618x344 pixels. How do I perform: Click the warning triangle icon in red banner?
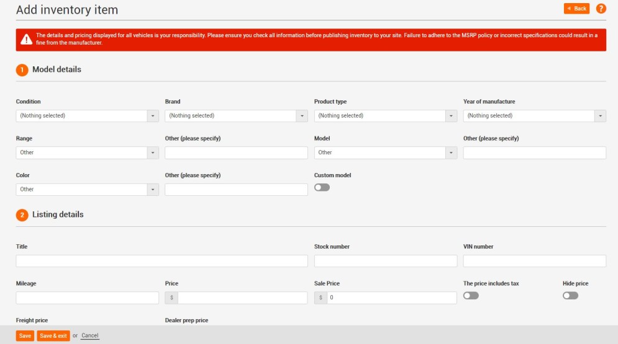[26, 39]
